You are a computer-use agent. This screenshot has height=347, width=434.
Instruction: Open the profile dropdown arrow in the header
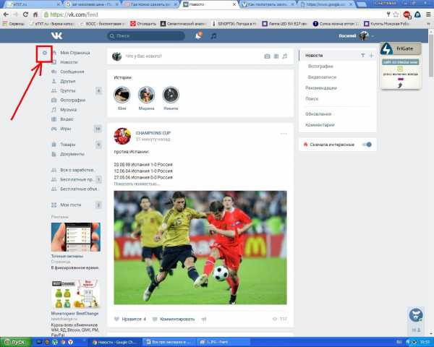tap(373, 36)
